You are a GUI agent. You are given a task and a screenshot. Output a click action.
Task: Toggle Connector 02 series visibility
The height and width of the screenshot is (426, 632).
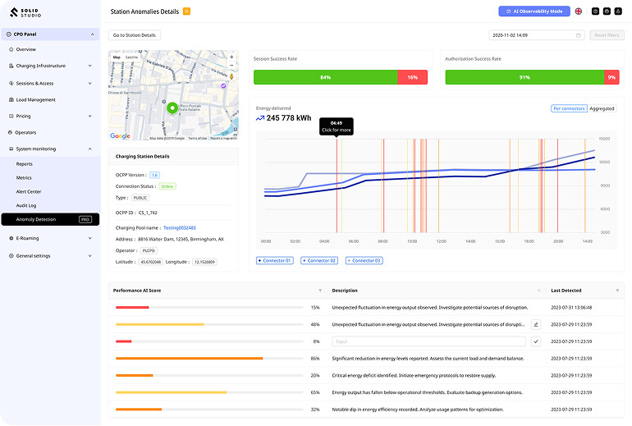(319, 261)
